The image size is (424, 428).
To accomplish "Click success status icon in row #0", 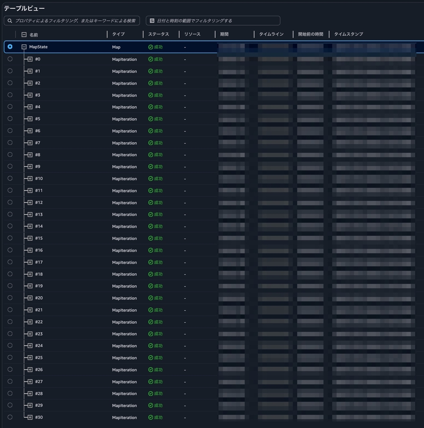I will 150,59.
